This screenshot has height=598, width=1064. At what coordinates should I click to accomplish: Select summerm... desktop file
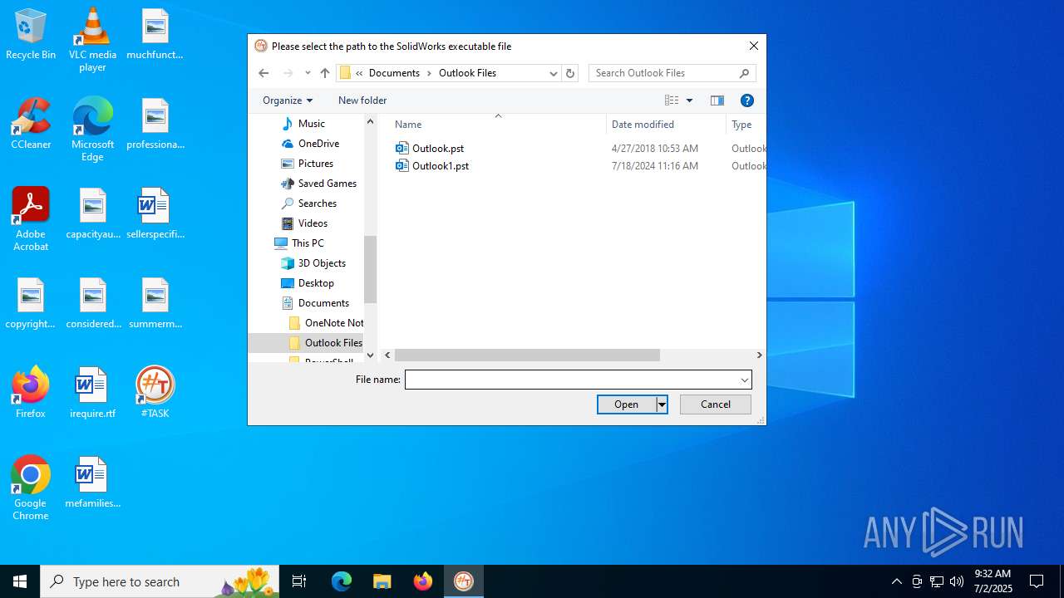click(x=155, y=303)
